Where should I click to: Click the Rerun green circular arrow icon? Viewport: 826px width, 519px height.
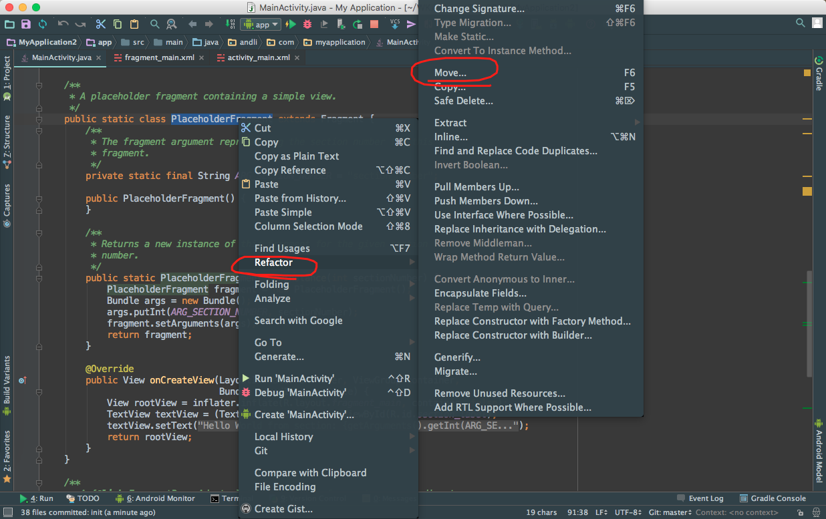tap(358, 24)
